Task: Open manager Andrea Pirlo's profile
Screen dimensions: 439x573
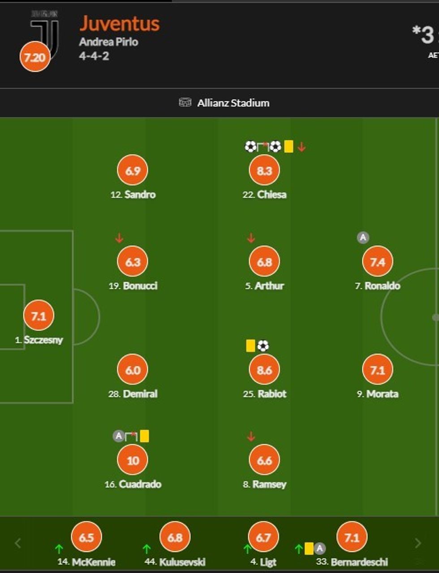Action: (109, 42)
